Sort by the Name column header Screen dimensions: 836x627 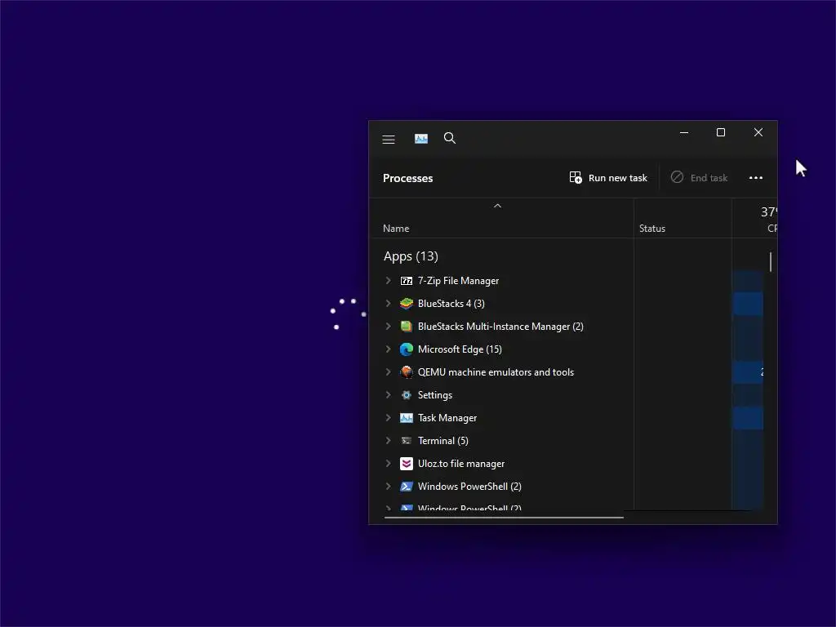[396, 229]
